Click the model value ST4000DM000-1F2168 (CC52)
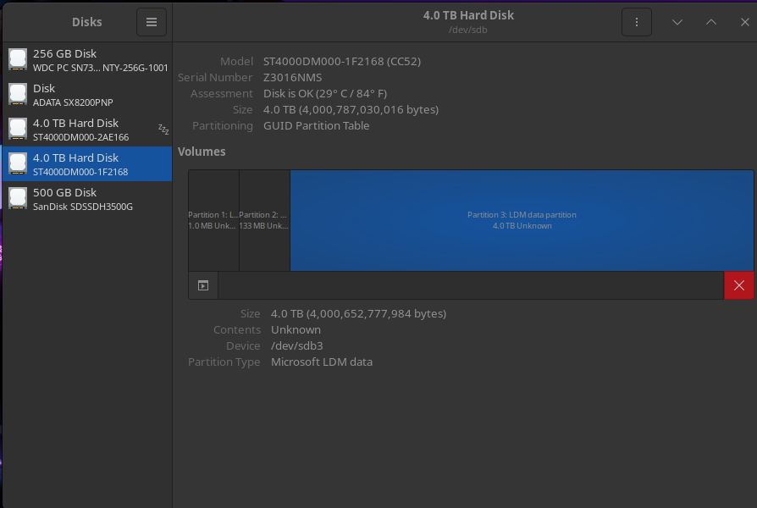 [342, 61]
